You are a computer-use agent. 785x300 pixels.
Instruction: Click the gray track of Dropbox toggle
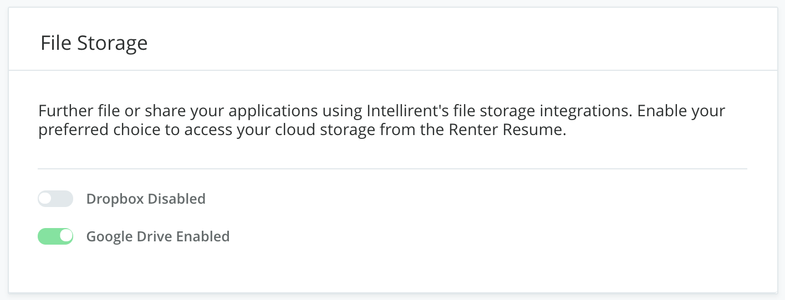pyautogui.click(x=63, y=199)
